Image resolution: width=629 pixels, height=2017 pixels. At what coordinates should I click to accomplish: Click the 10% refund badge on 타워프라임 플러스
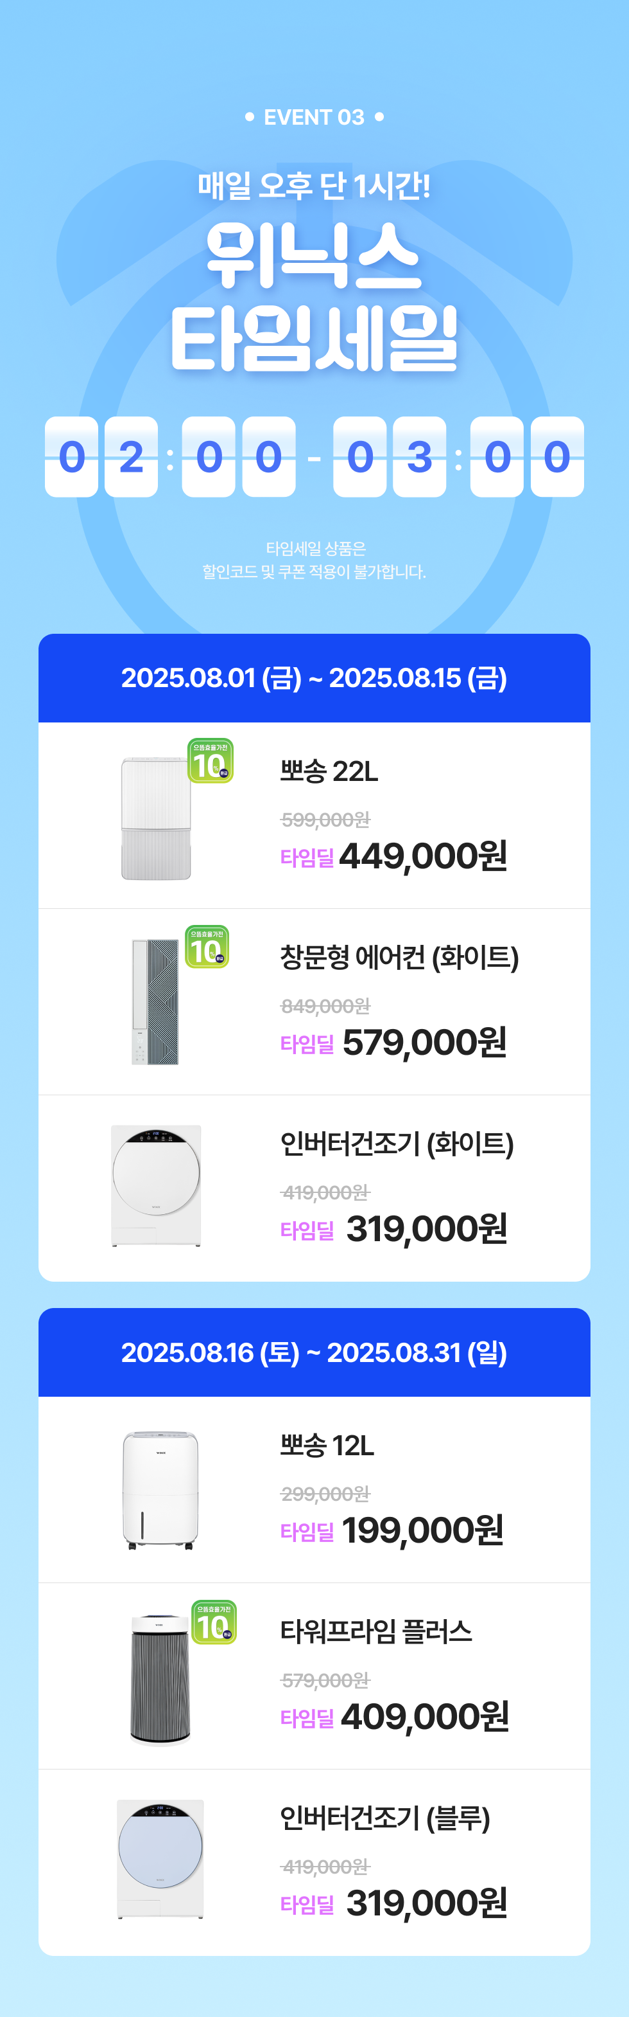[214, 1622]
